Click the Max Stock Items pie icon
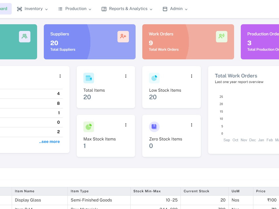Image resolution: width=279 pixels, height=209 pixels. tap(89, 127)
